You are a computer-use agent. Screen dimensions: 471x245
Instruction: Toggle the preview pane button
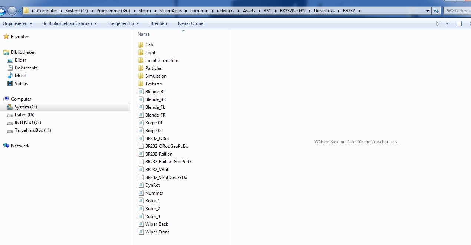coord(460,23)
